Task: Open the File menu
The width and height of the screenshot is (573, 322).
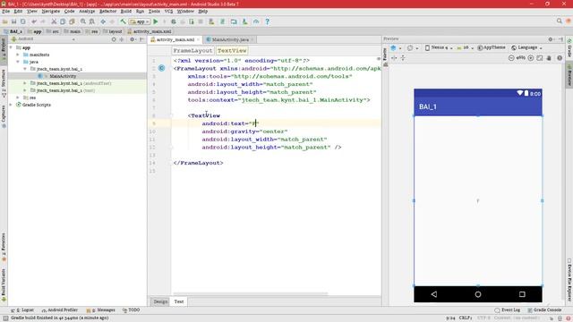Action: click(6, 12)
